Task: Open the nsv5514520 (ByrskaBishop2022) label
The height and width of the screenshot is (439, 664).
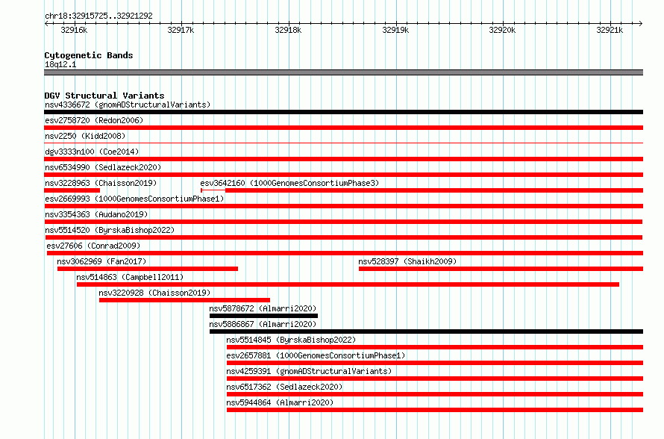Action: click(110, 230)
